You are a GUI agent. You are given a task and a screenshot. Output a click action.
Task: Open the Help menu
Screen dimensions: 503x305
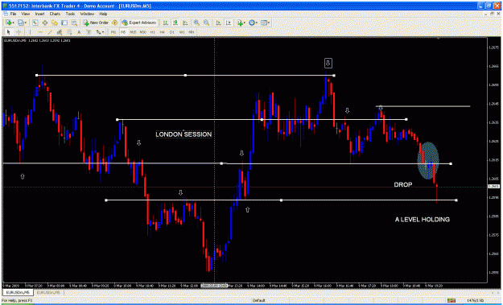(103, 14)
